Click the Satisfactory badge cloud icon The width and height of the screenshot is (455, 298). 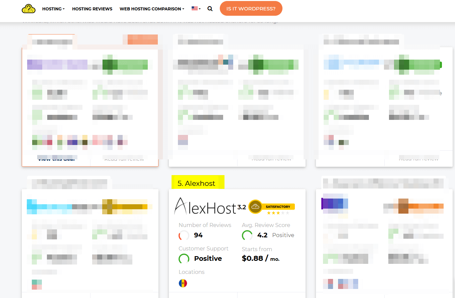tap(255, 207)
